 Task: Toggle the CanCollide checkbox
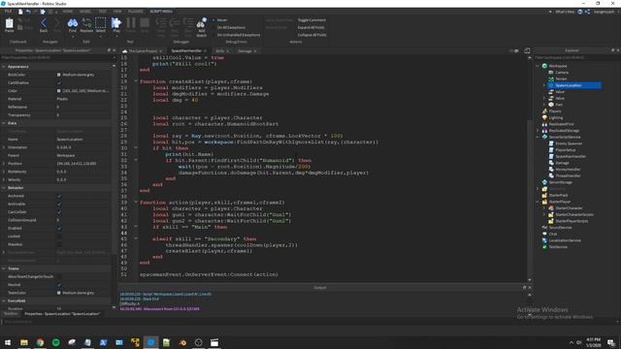59,212
